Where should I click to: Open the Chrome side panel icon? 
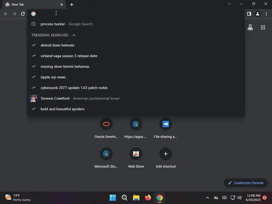[249, 14]
